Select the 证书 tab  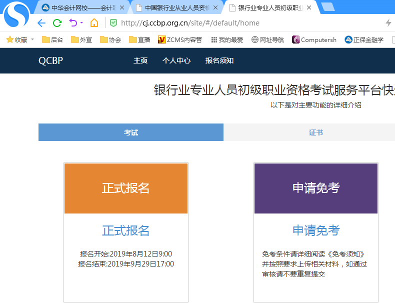315,132
